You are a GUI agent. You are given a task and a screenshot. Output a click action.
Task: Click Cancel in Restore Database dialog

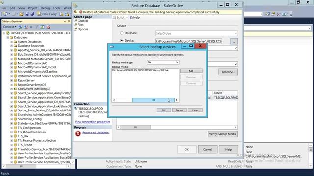208,149
